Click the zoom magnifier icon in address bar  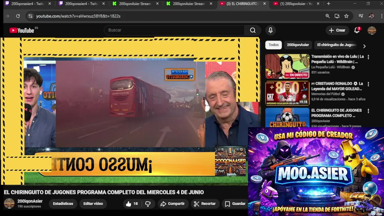pyautogui.click(x=328, y=16)
